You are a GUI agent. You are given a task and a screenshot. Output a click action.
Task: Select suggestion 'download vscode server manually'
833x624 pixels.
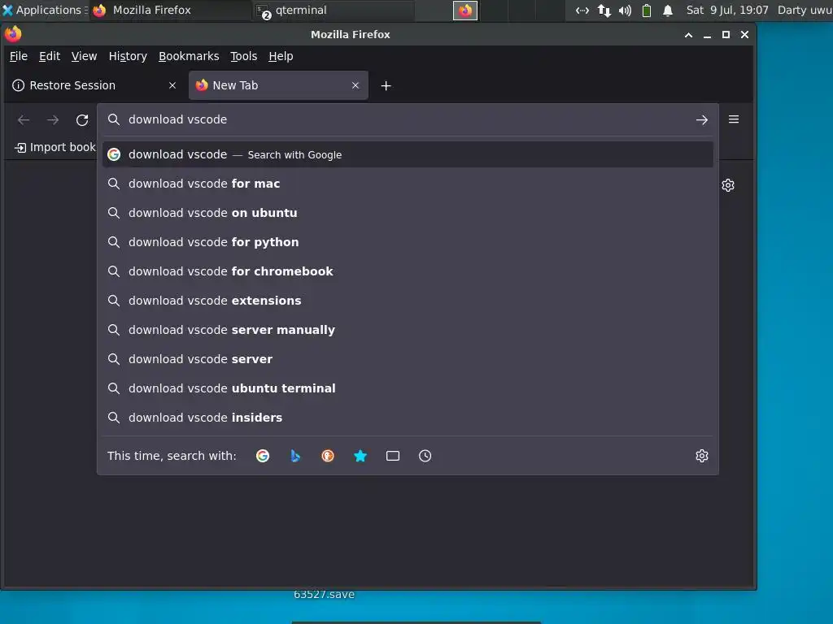[408, 330]
